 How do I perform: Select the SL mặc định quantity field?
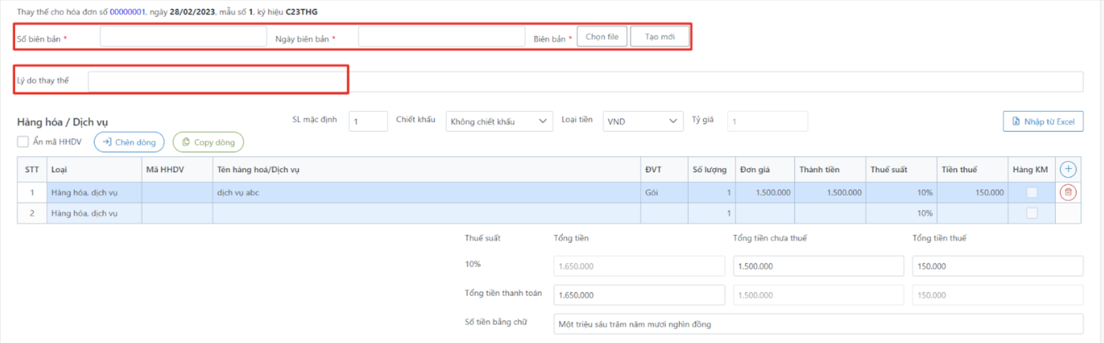(x=368, y=122)
